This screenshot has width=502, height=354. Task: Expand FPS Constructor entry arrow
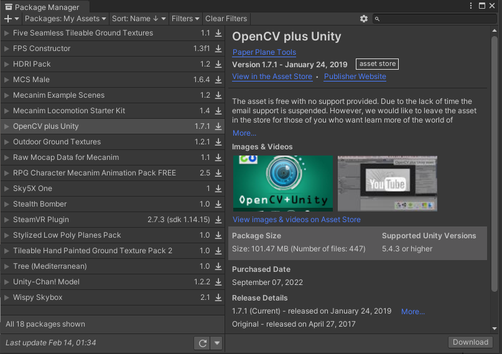(6, 49)
